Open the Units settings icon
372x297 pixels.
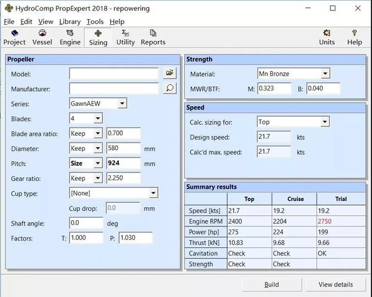(x=327, y=37)
